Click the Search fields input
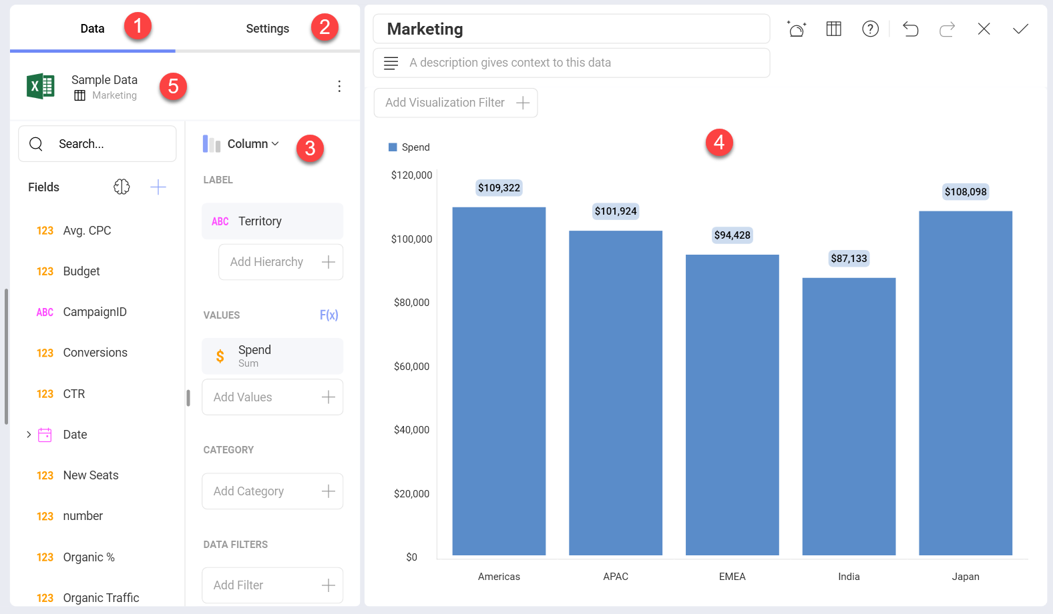Image resolution: width=1053 pixels, height=614 pixels. click(x=97, y=144)
